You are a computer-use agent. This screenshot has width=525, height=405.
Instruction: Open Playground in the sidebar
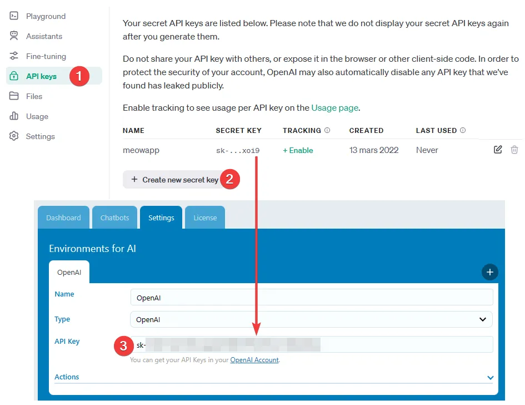[46, 16]
